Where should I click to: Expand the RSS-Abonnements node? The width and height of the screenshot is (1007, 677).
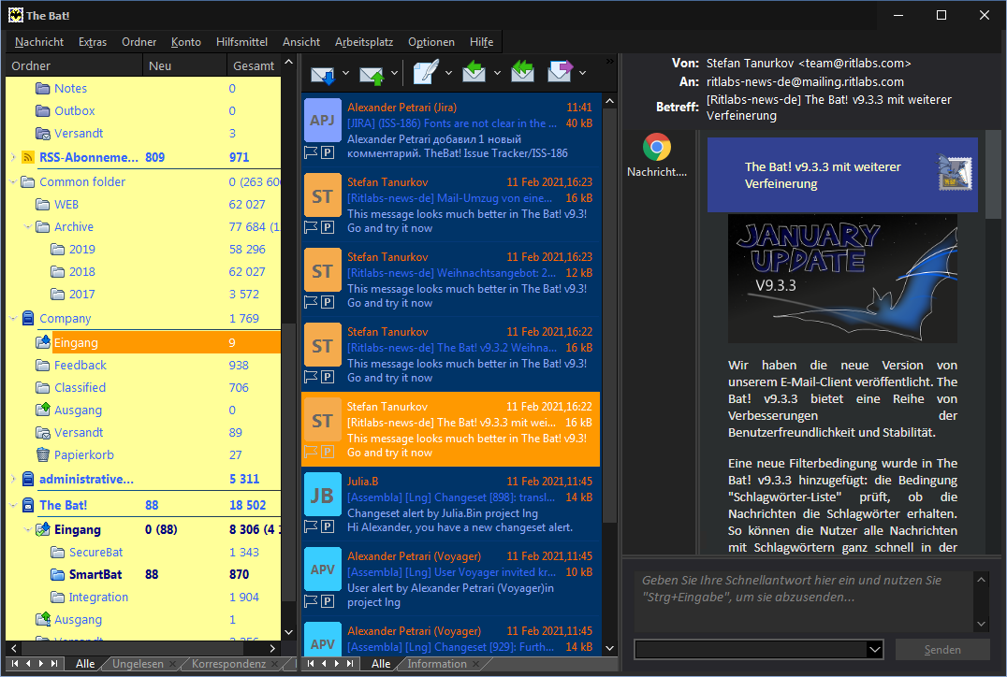click(13, 157)
